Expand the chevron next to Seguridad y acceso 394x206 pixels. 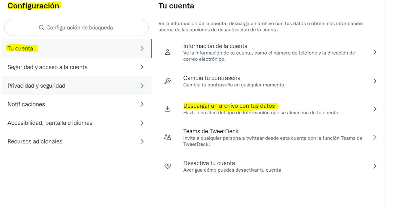click(x=142, y=67)
